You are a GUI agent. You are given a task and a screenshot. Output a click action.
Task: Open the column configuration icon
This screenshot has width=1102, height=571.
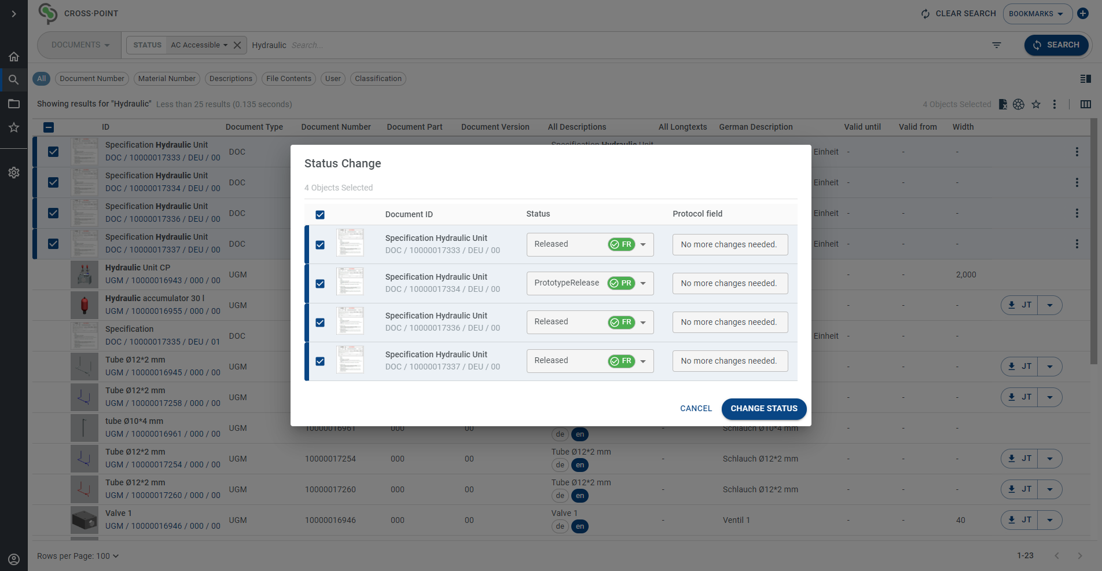click(1086, 104)
